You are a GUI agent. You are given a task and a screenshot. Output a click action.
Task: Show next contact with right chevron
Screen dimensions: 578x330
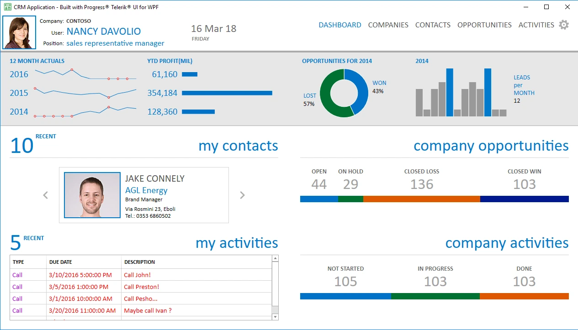tap(242, 195)
